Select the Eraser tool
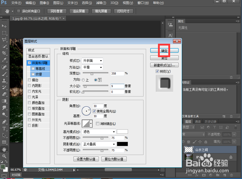This screenshot has width=242, height=179. pyautogui.click(x=4, y=94)
